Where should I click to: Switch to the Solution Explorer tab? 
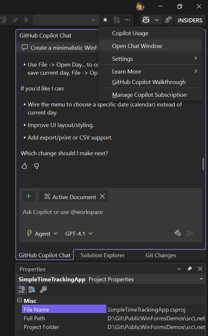point(103,255)
